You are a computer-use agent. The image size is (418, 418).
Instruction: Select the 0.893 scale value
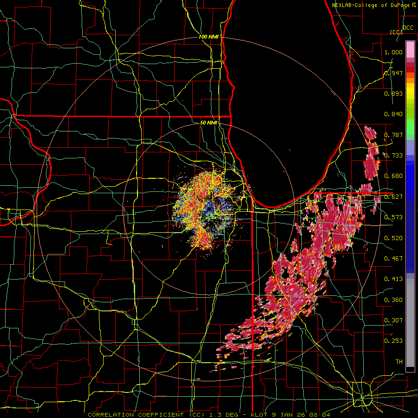pyautogui.click(x=393, y=93)
